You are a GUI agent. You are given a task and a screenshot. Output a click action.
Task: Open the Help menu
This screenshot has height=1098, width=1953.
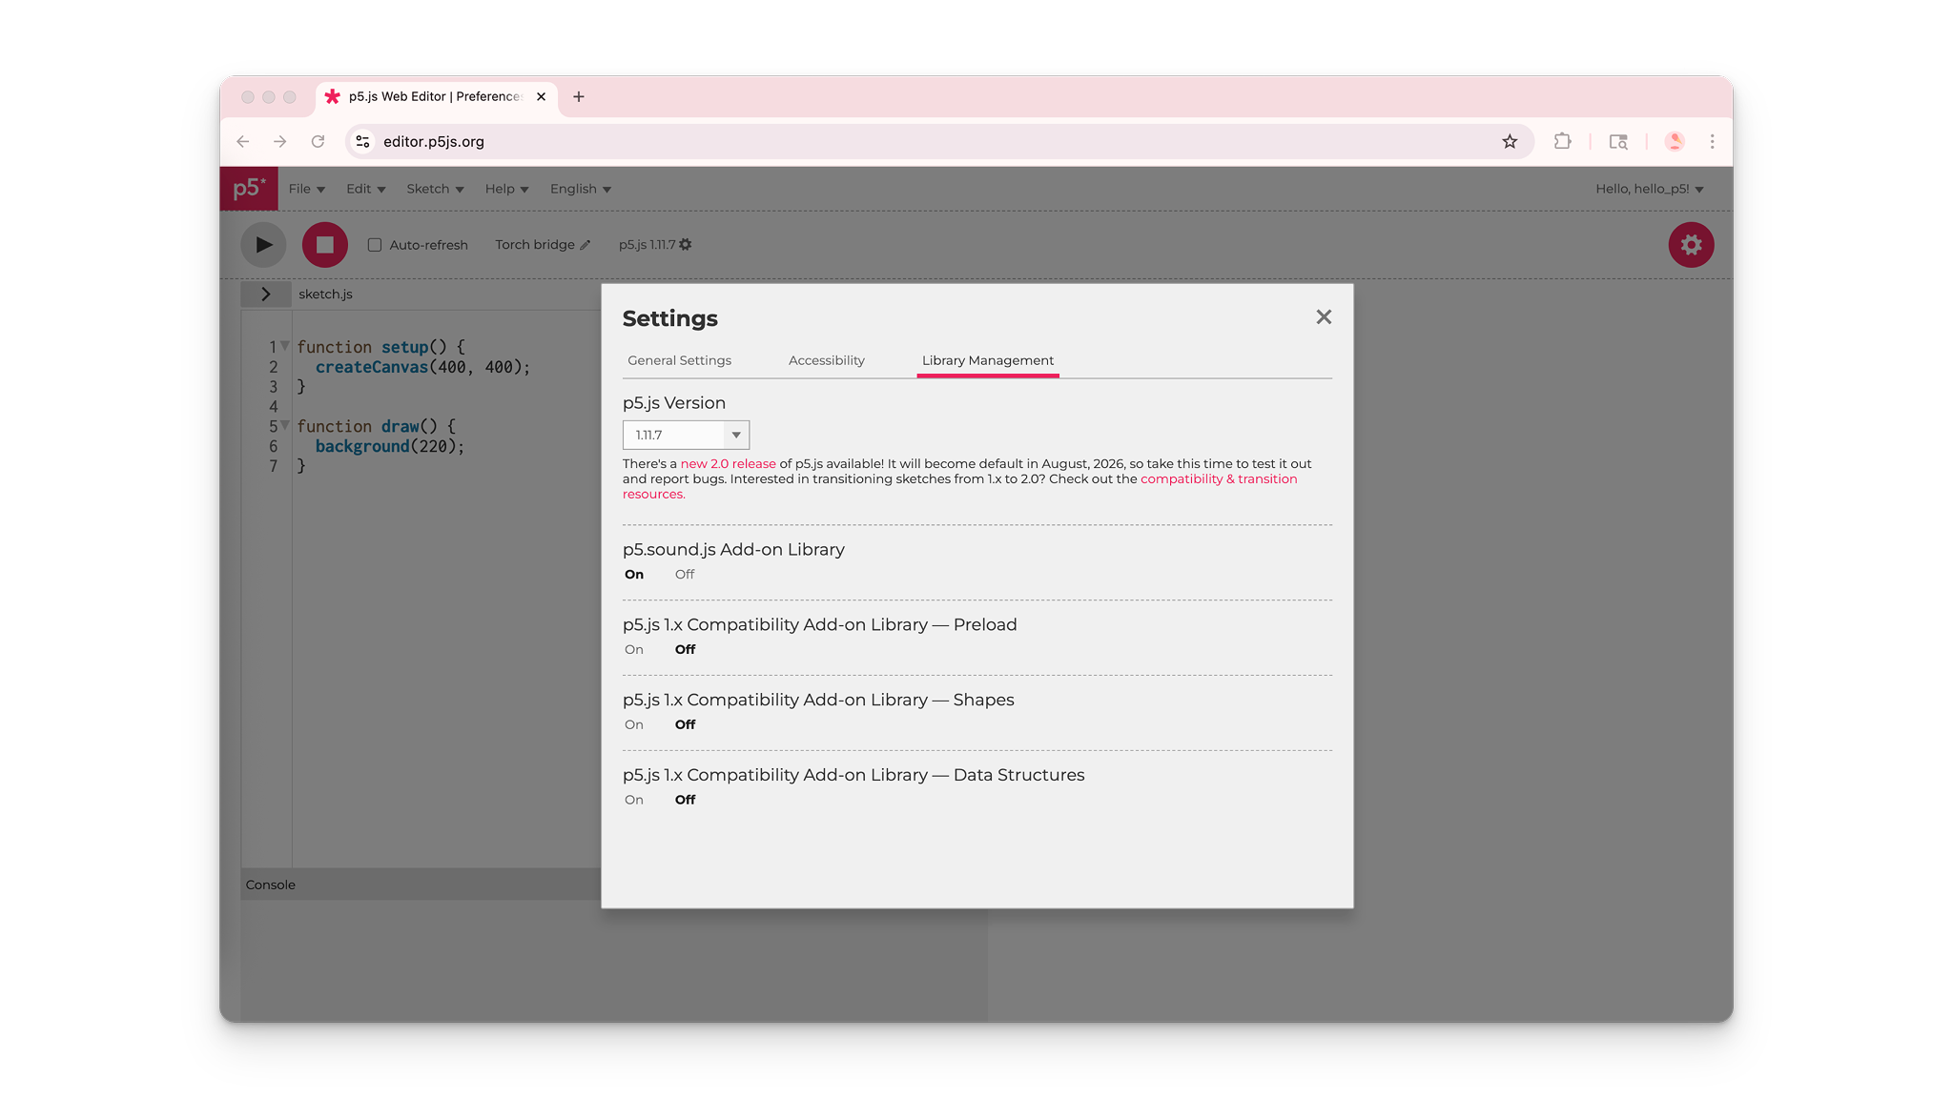click(x=506, y=189)
